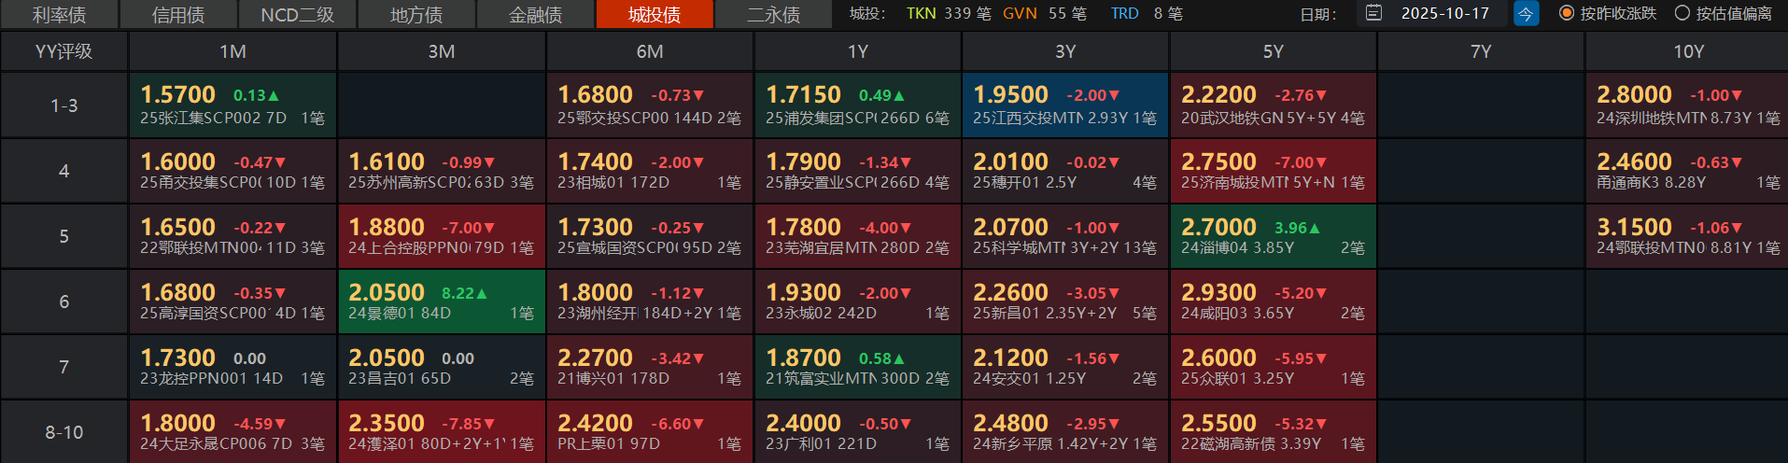The height and width of the screenshot is (463, 1788).
Task: Click the 6M tenor column header
Action: click(x=650, y=51)
